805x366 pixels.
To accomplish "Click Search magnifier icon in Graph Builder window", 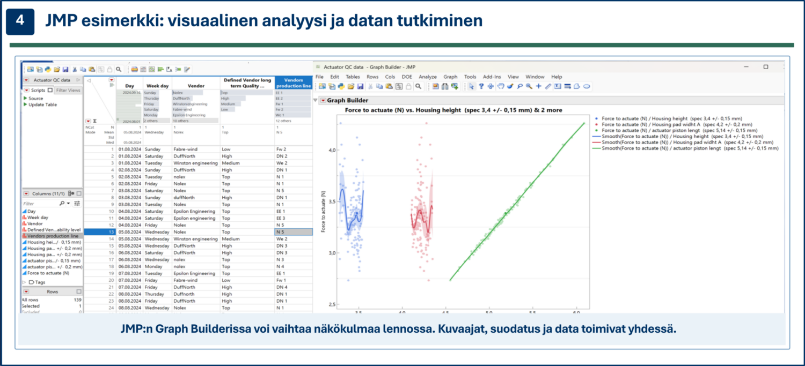I will (419, 86).
